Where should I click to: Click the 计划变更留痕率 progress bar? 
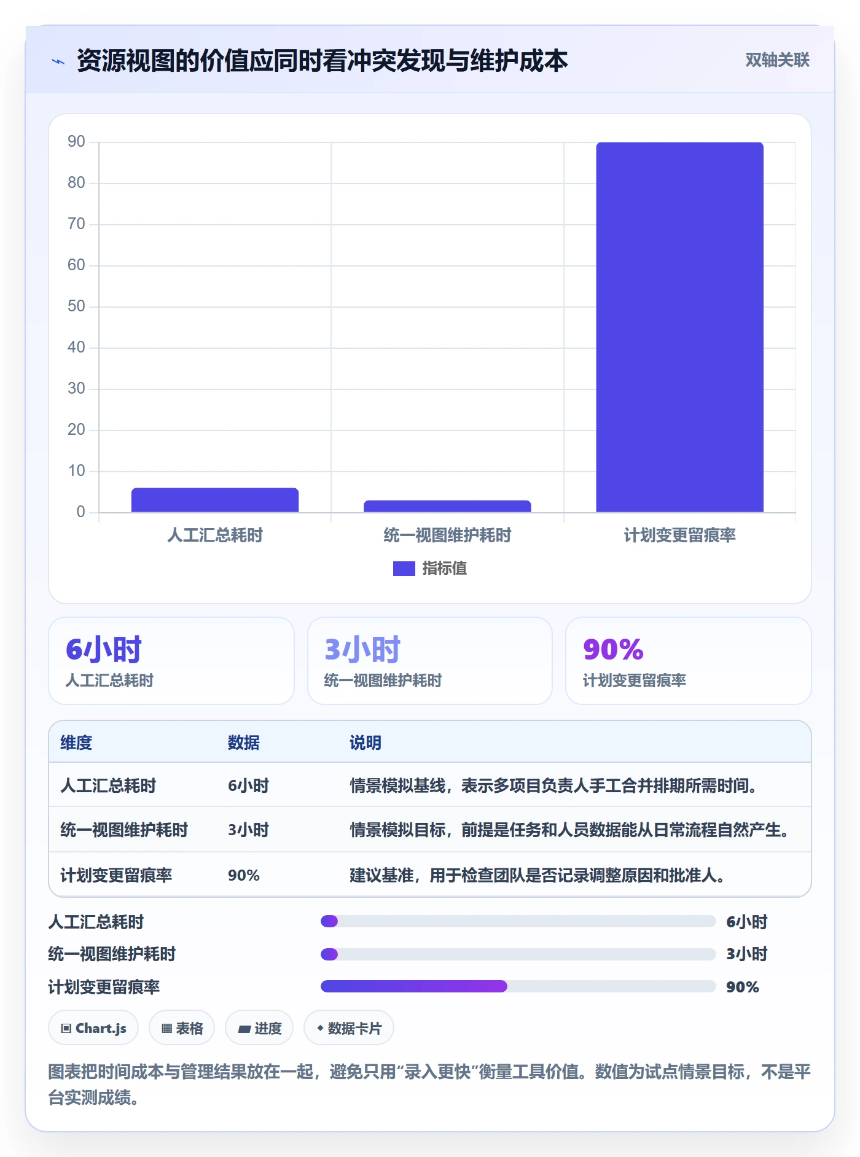tap(518, 986)
